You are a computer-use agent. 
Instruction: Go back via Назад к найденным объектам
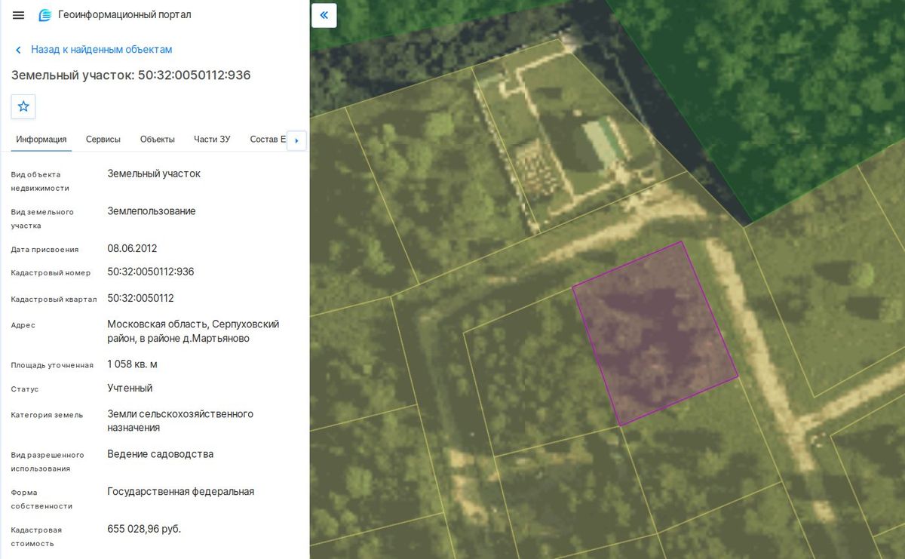[x=102, y=50]
